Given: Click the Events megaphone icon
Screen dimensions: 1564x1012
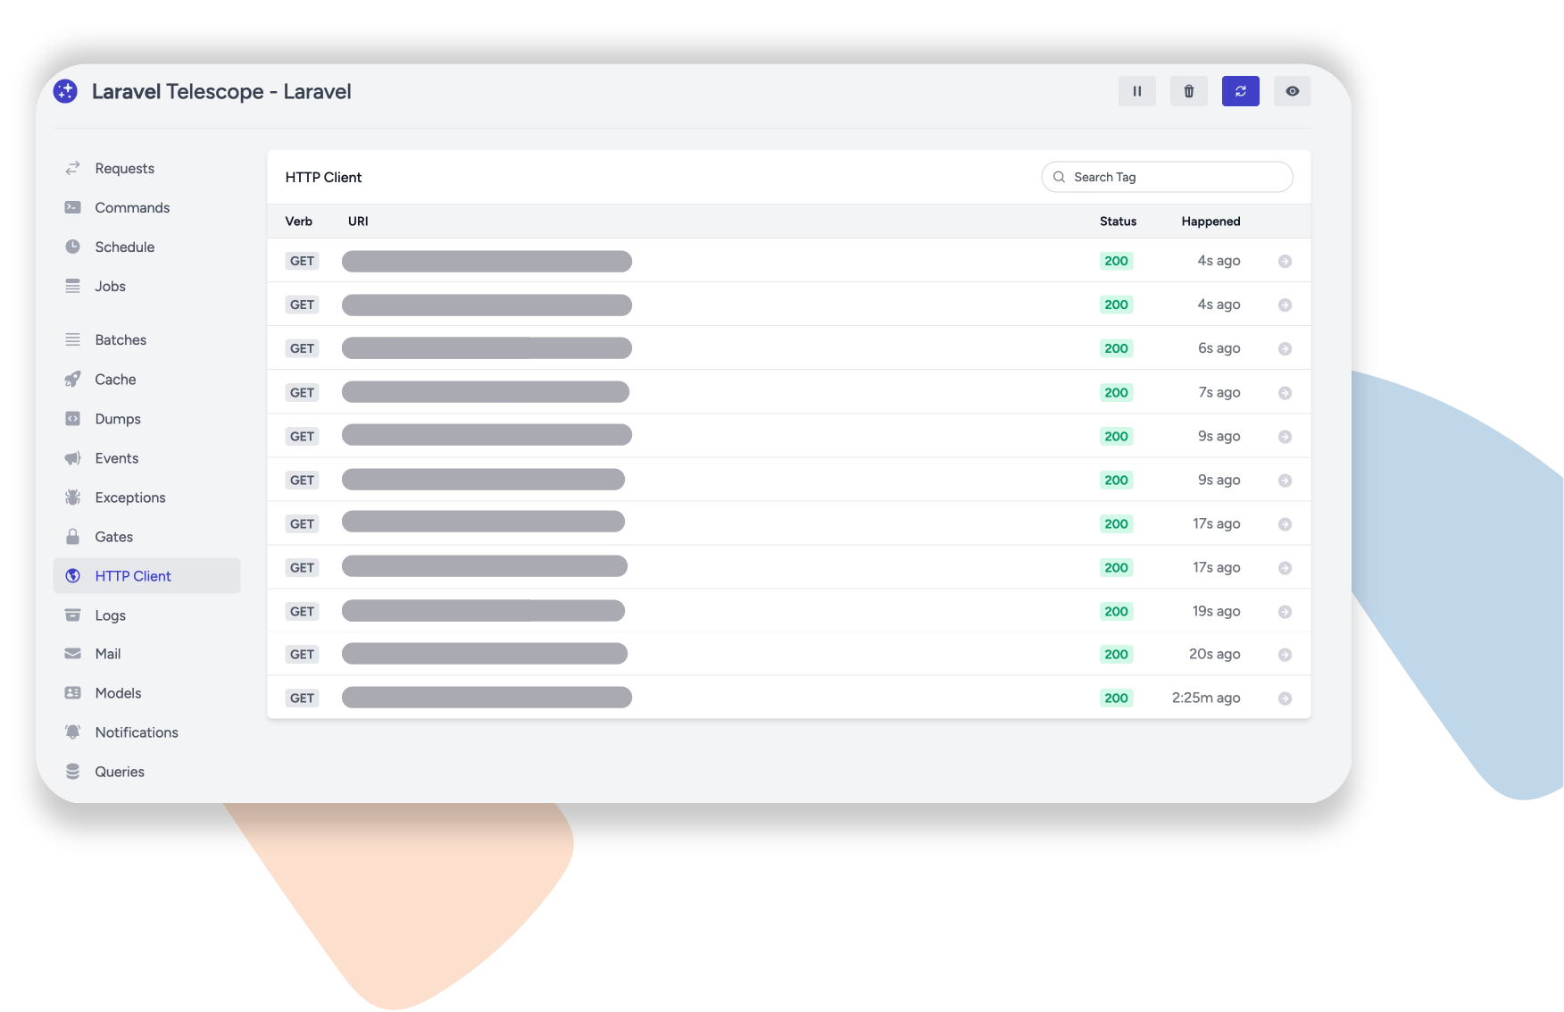Looking at the screenshot, I should pyautogui.click(x=73, y=457).
